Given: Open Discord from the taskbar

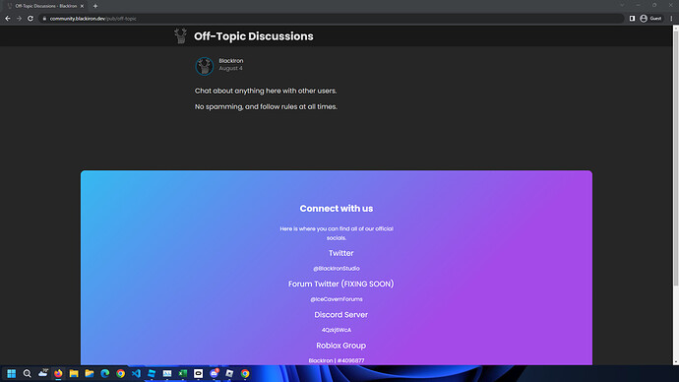Looking at the screenshot, I should (214, 373).
